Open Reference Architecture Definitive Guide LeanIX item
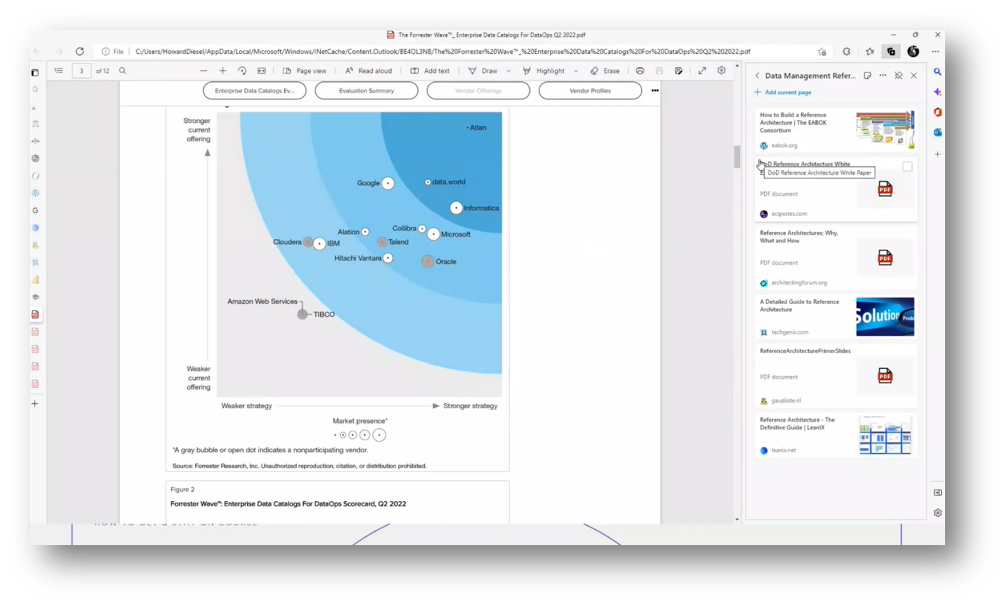This screenshot has width=1006, height=606. 836,435
